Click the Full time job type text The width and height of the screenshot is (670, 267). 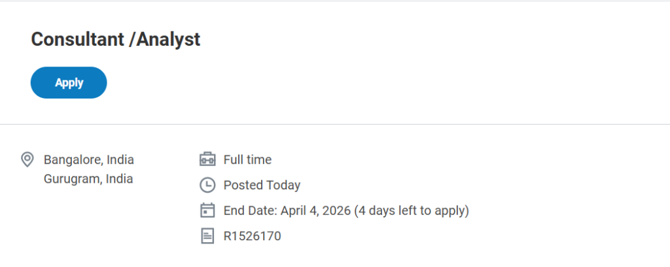[x=247, y=159]
